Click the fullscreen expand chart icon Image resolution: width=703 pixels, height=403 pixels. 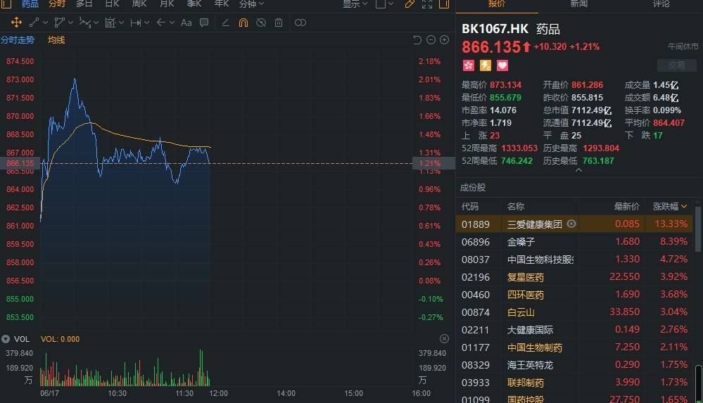click(x=426, y=4)
